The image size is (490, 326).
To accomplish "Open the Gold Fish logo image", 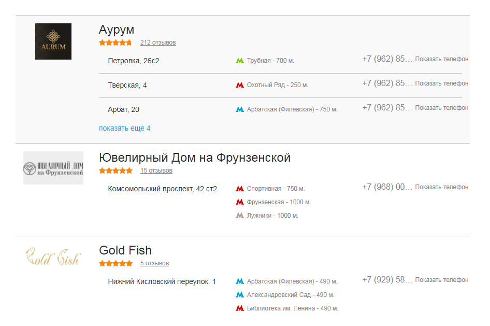I will pos(53,257).
